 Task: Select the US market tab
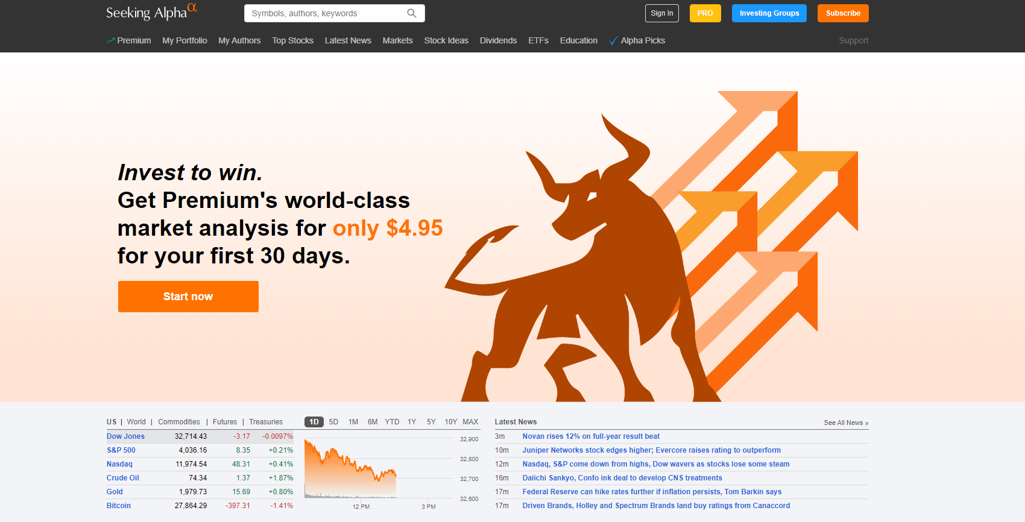(x=112, y=422)
